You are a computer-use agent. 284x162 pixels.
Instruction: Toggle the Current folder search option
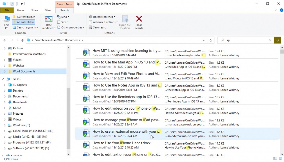[24, 17]
